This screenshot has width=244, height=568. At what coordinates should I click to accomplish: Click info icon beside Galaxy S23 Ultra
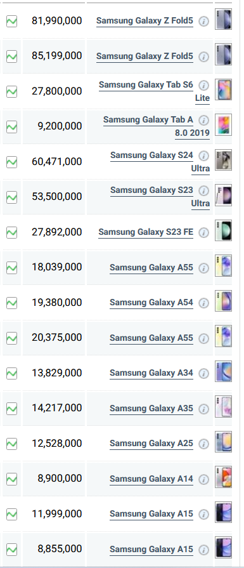(204, 190)
